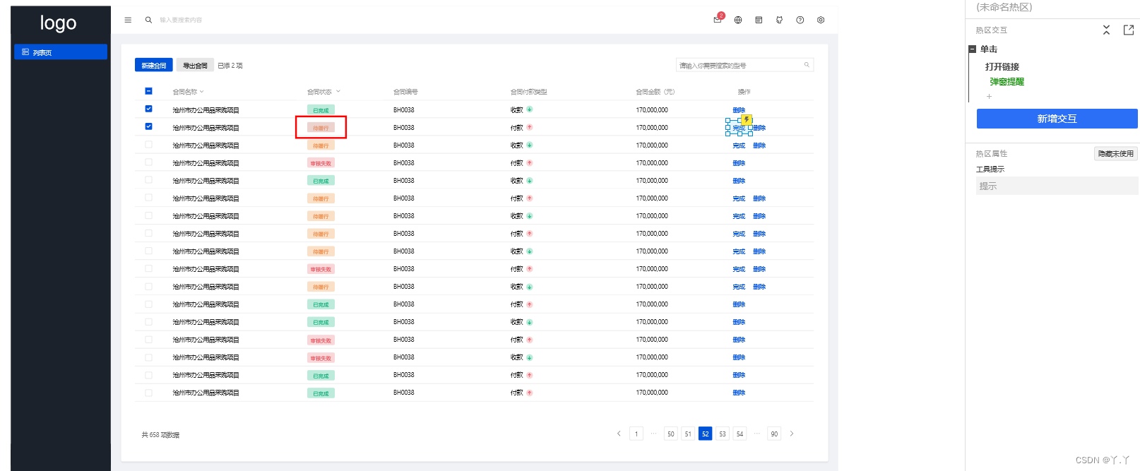Click the globe language icon
Screen dimensions: 1140x471
coord(738,20)
